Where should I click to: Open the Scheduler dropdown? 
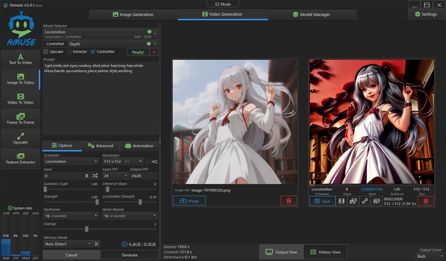(71, 161)
